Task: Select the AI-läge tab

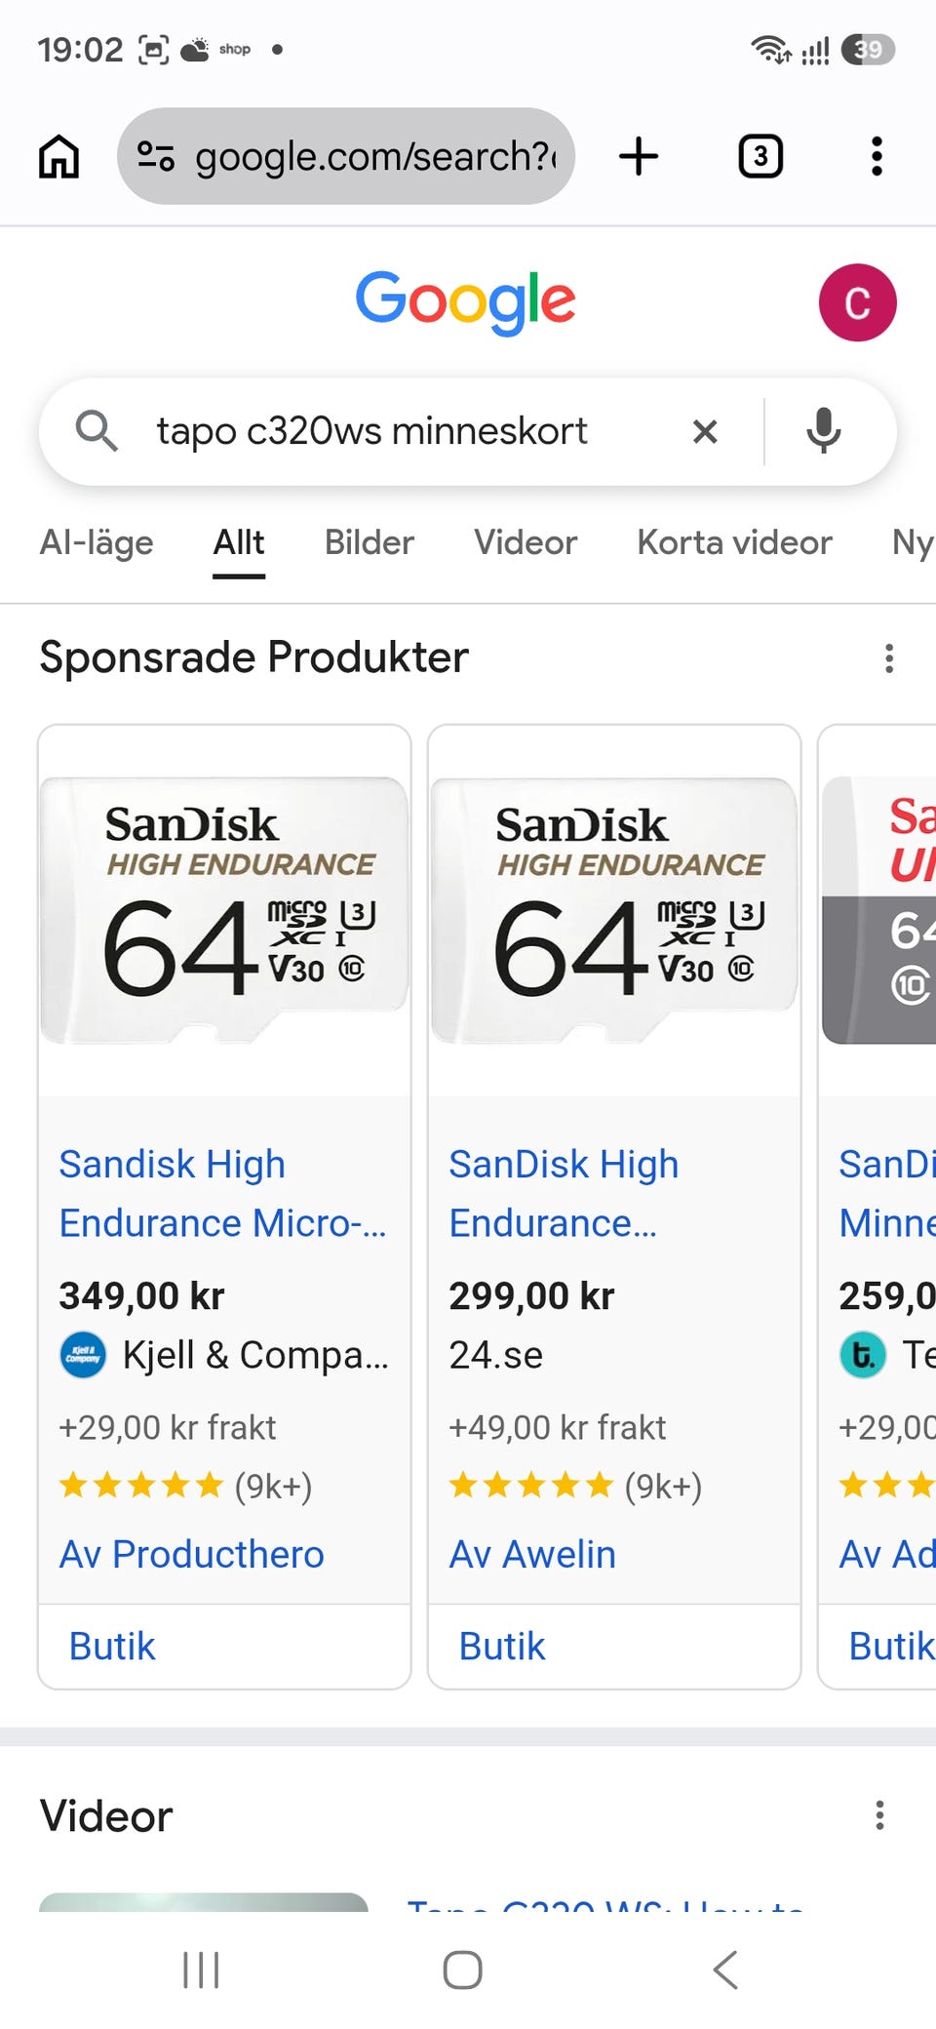Action: click(x=97, y=542)
